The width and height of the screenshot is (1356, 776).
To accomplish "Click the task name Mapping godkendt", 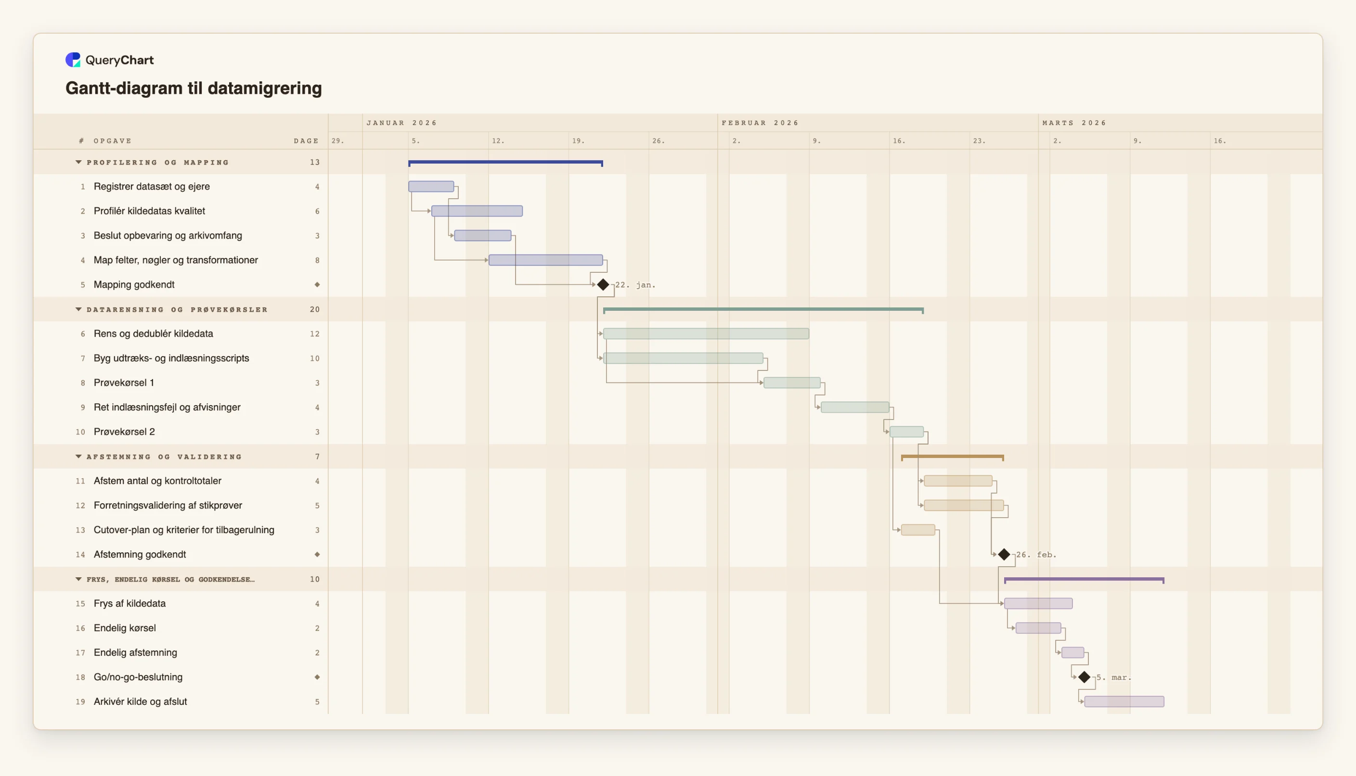I will (134, 285).
